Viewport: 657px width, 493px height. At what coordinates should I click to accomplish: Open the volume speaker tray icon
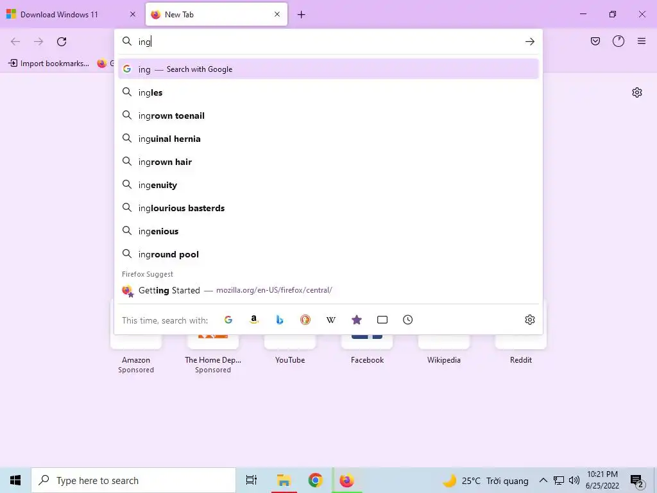pyautogui.click(x=574, y=480)
